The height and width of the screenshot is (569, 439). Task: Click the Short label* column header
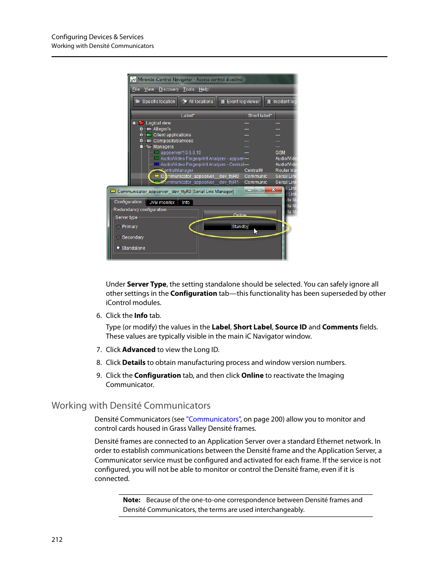260,115
